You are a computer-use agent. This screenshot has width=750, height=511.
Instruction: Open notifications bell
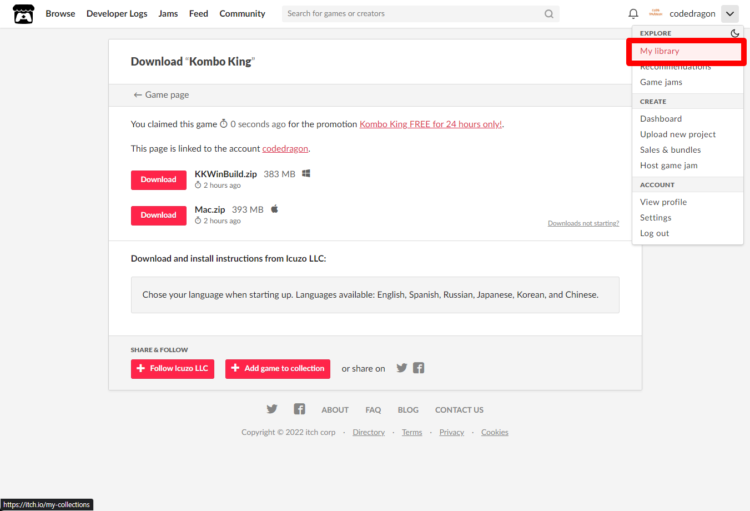point(633,14)
